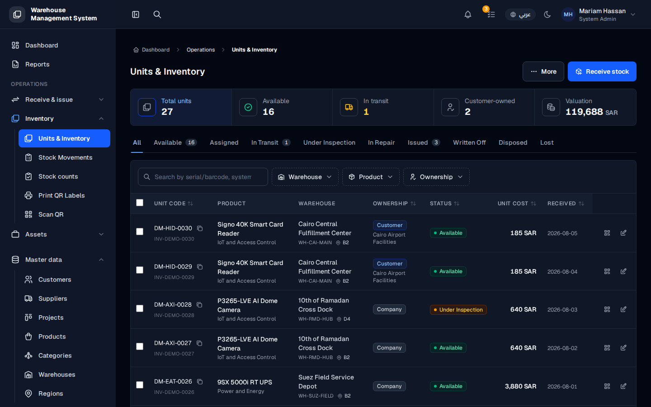
Task: Check the DM-AXI-0027 row checkbox
Action: 140,346
